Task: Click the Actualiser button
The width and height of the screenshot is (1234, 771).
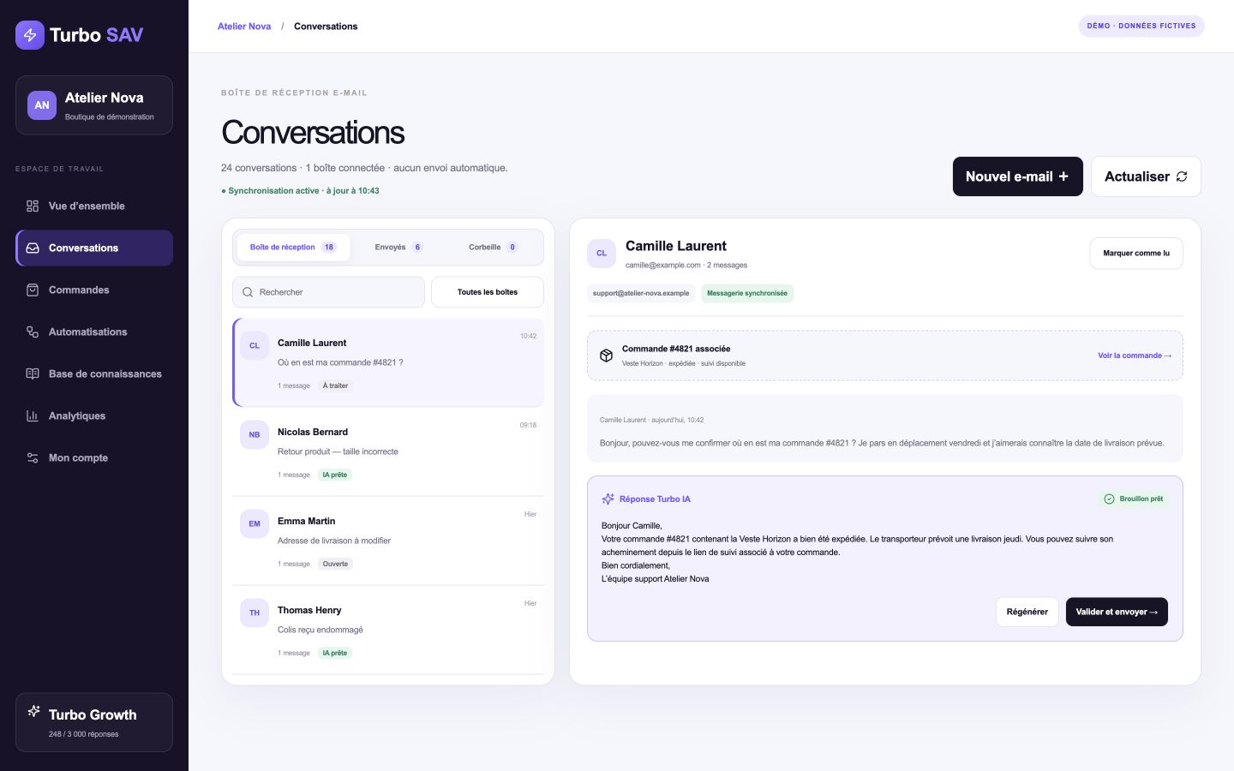Action: point(1146,176)
